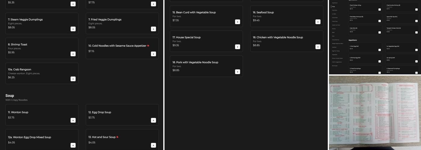Add Egg Drop Soup to cart
This screenshot has width=421, height=150.
(153, 120)
